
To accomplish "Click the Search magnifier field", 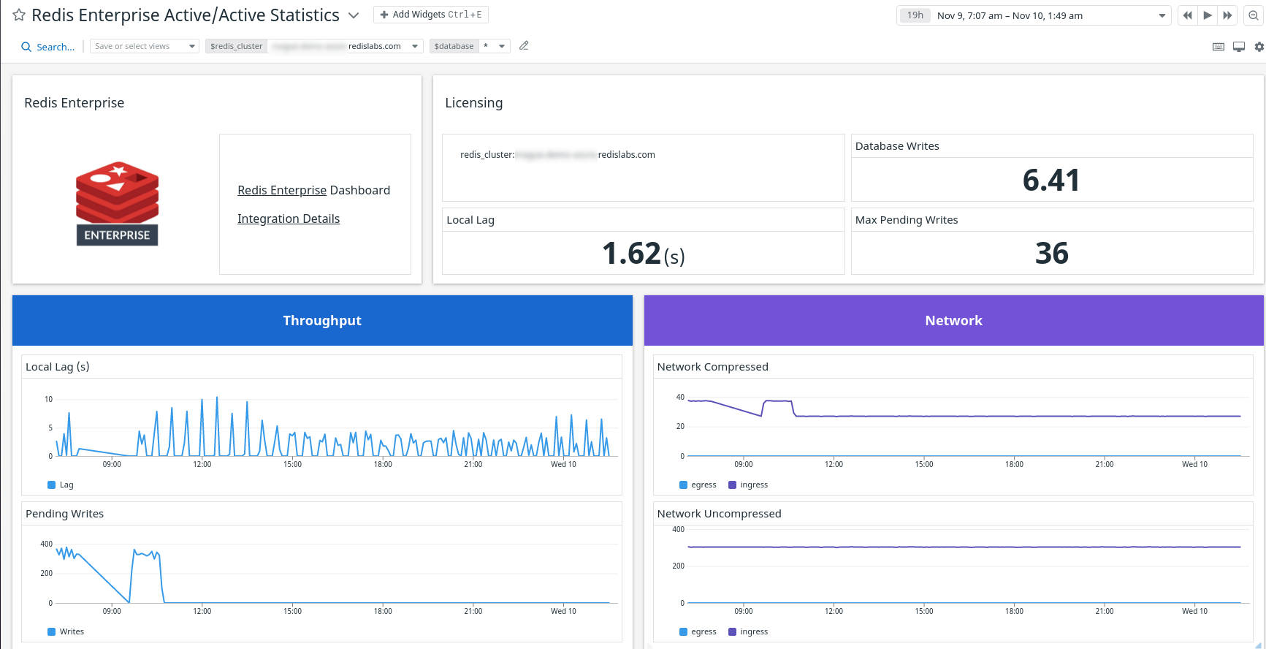I will (x=48, y=47).
